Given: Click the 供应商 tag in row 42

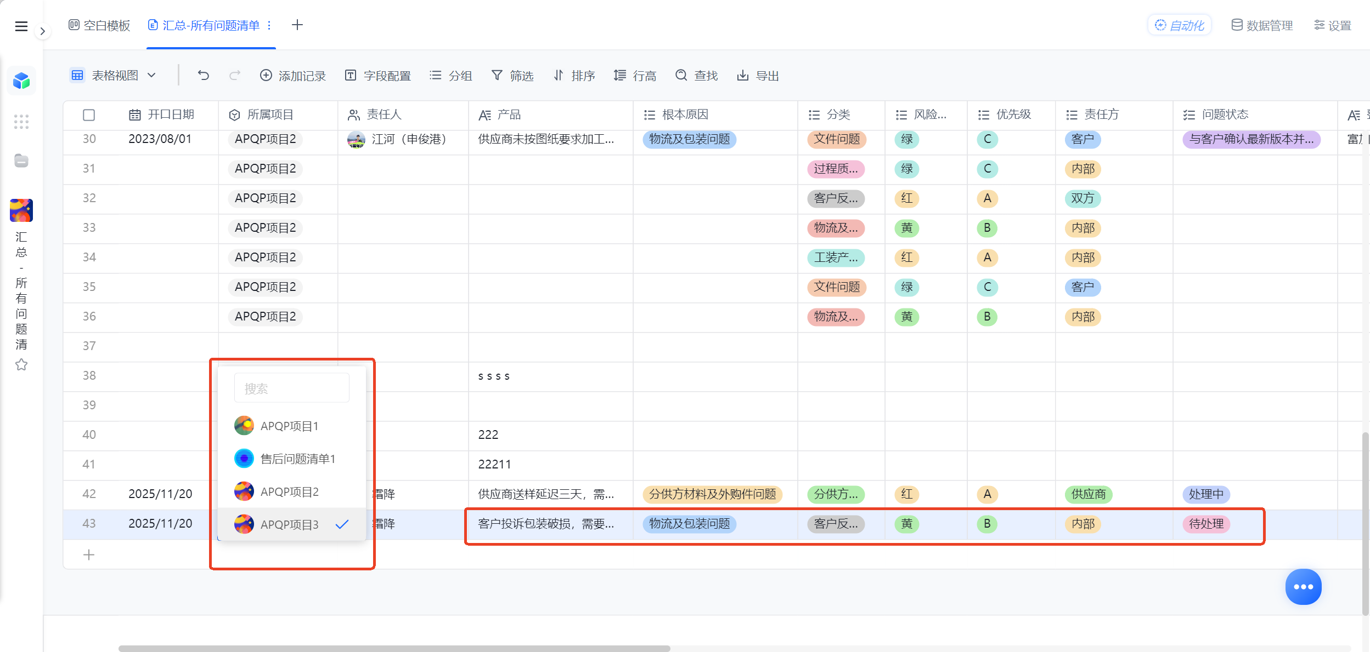Looking at the screenshot, I should click(1089, 494).
